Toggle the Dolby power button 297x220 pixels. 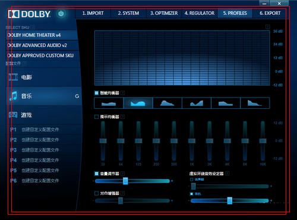[x=61, y=14]
